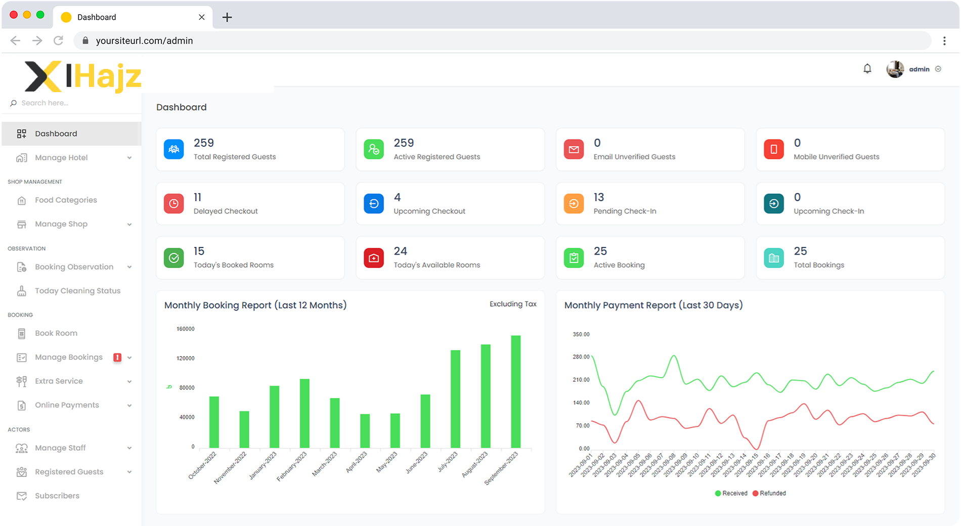
Task: Go to the Subscribers page
Action: click(57, 496)
